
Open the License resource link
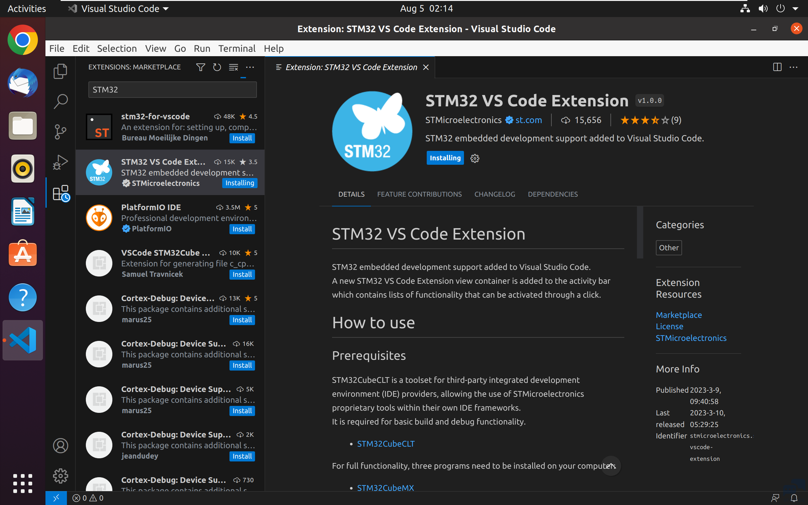(x=669, y=326)
